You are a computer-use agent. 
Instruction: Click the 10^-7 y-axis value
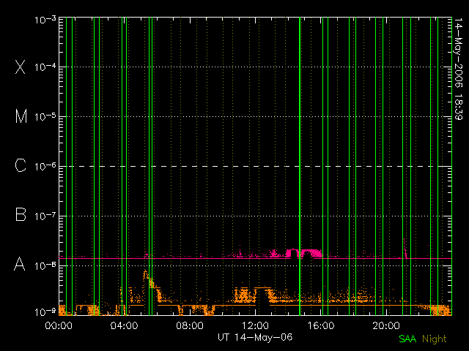45,216
